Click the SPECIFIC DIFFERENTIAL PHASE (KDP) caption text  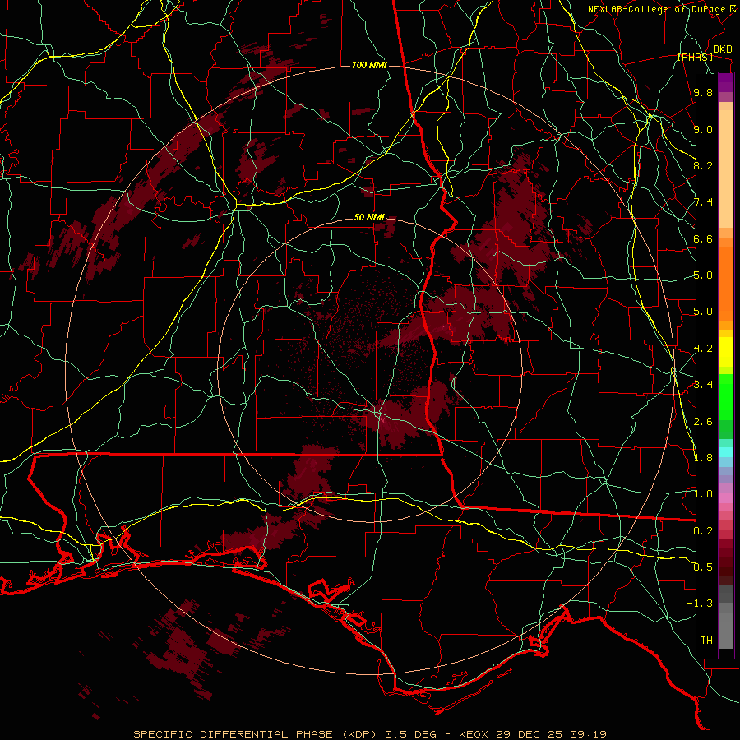[x=257, y=734]
